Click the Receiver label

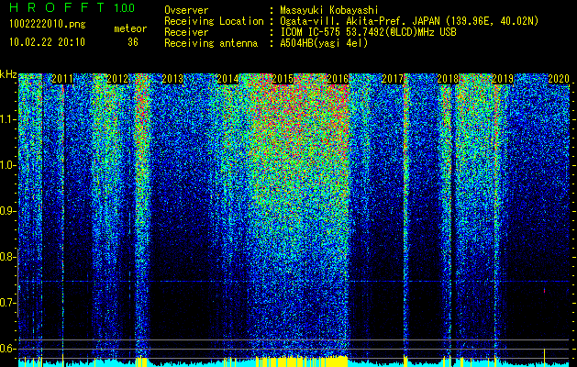(x=186, y=32)
